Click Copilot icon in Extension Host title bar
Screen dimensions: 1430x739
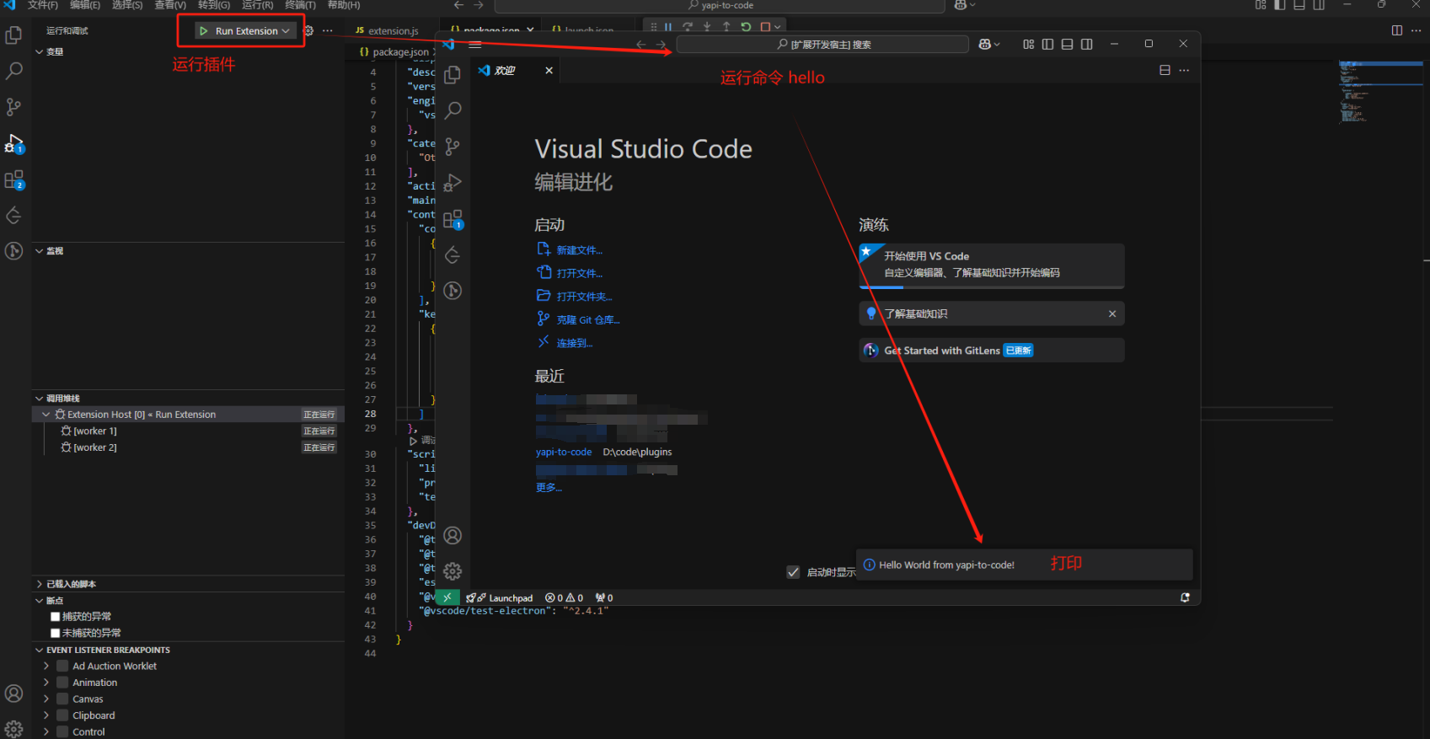tap(985, 45)
